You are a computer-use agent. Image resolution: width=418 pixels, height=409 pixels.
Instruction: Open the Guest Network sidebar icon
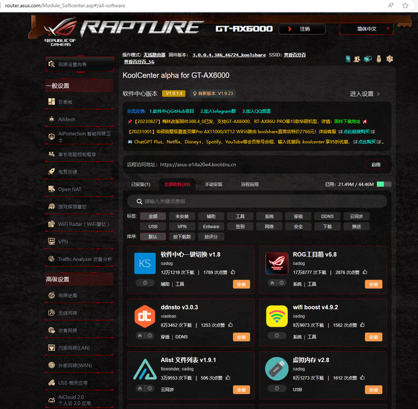click(x=52, y=330)
